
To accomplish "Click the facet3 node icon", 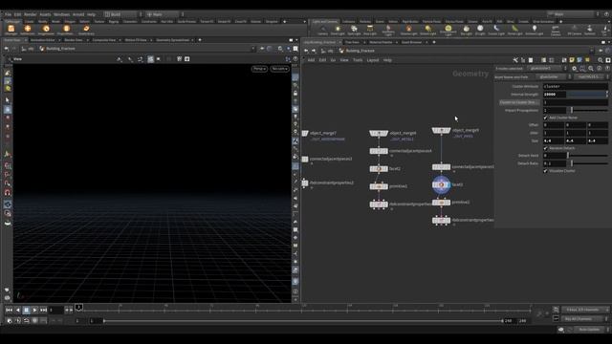I will pos(441,184).
